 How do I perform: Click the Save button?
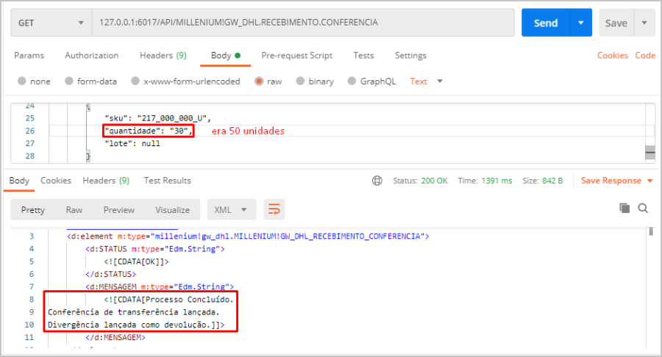(616, 23)
